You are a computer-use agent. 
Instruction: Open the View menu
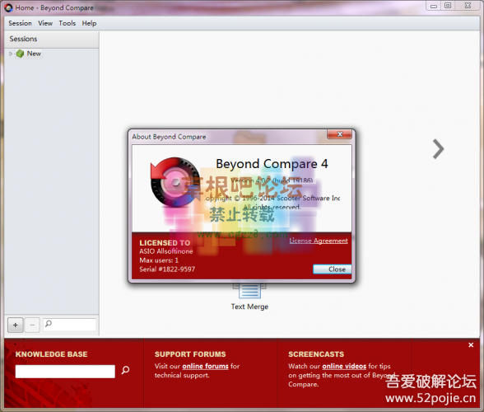tap(45, 23)
